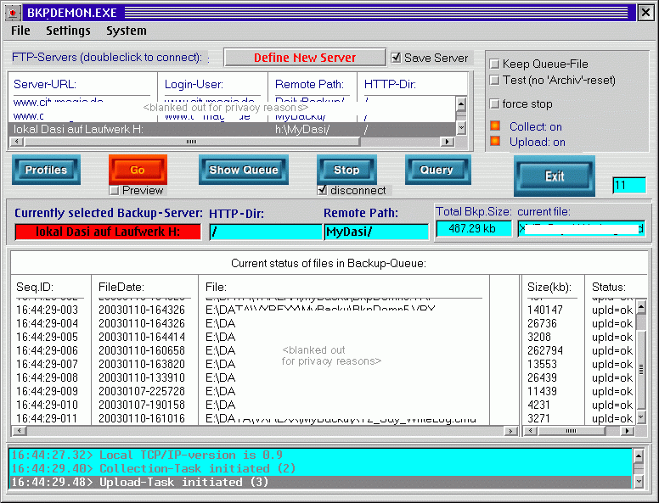Click the red selected Backup-Server field

(x=108, y=232)
